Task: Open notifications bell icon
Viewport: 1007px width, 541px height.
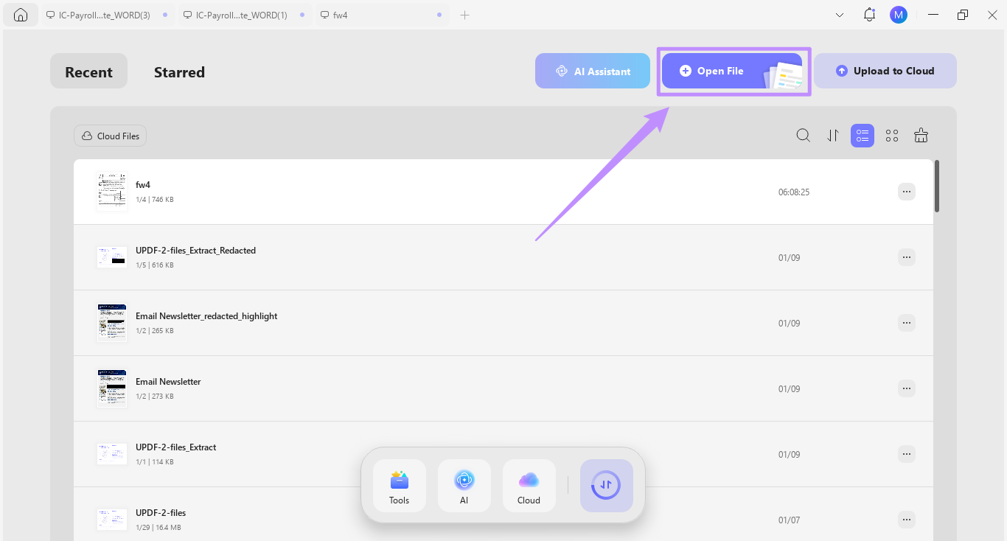Action: pos(869,15)
